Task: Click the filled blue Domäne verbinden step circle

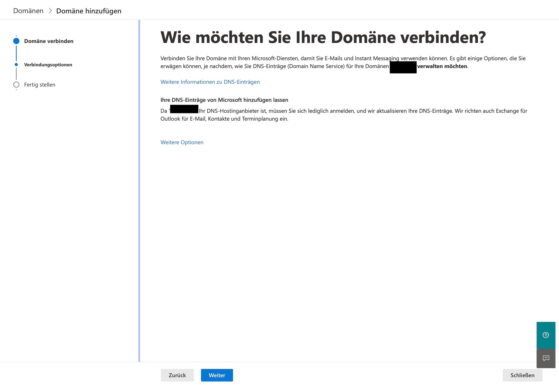Action: [x=16, y=41]
